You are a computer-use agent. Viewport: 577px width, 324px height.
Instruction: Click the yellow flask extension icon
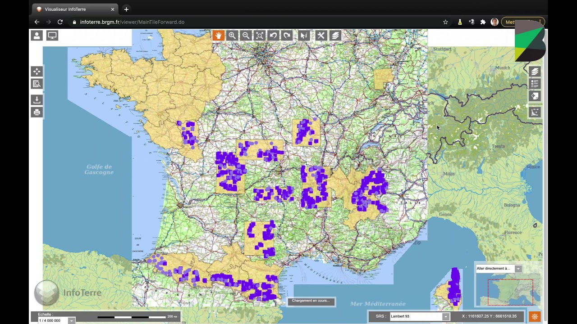[x=460, y=22]
